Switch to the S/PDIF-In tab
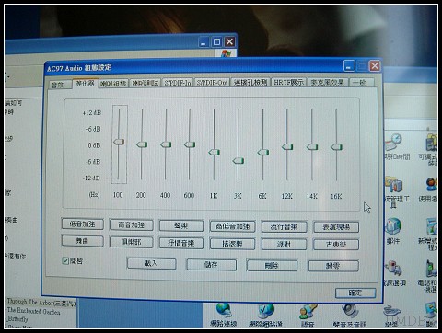442x333 pixels. [178, 83]
